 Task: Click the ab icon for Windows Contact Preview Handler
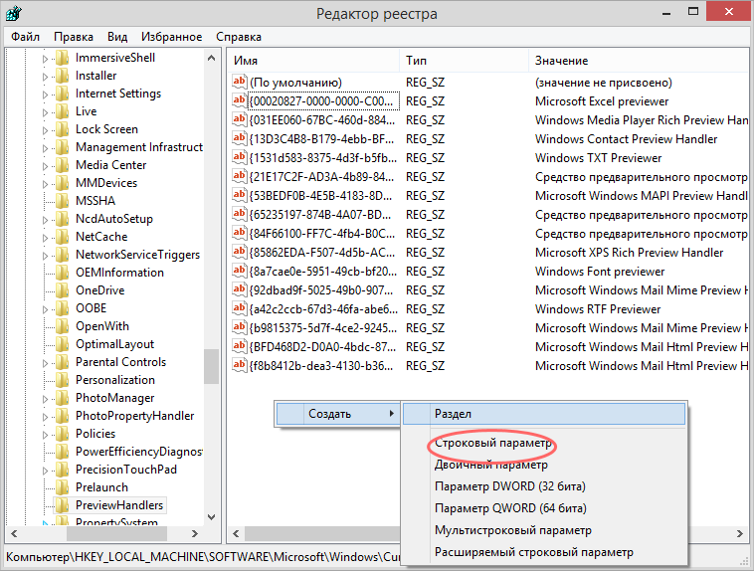pyautogui.click(x=239, y=138)
